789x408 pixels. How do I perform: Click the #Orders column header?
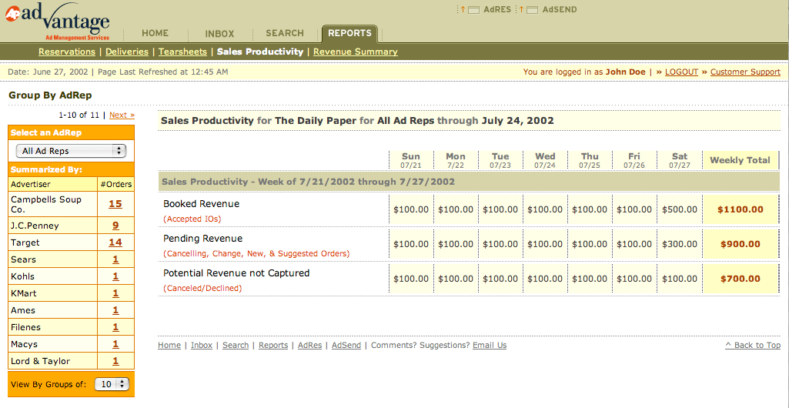[x=115, y=185]
